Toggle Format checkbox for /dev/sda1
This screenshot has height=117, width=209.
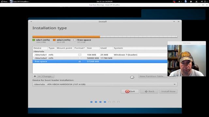(x=80, y=55)
